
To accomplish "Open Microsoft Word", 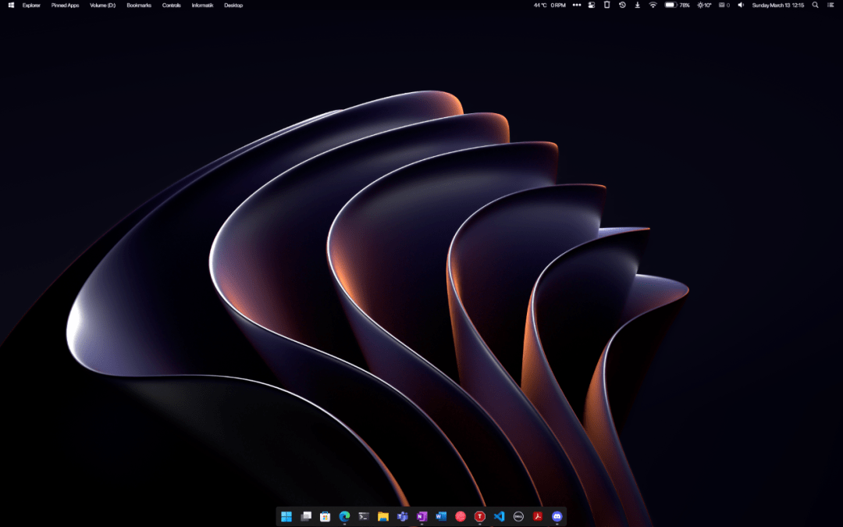I will coord(441,516).
